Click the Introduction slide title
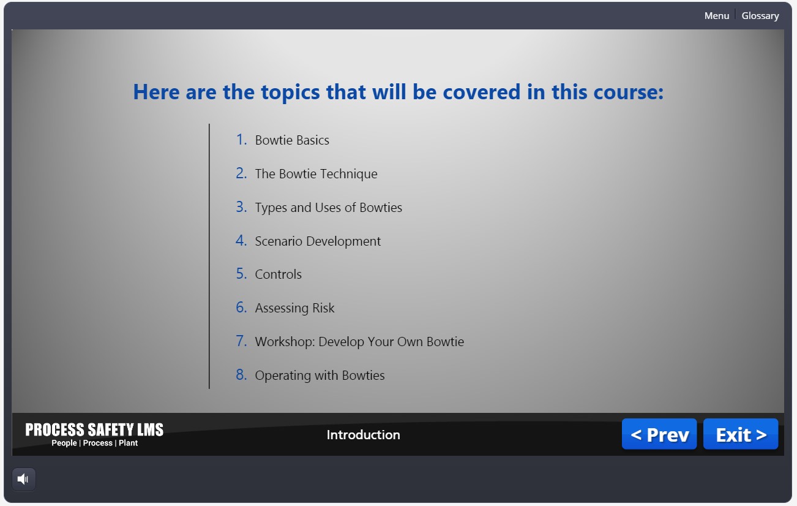The image size is (797, 506). click(363, 435)
